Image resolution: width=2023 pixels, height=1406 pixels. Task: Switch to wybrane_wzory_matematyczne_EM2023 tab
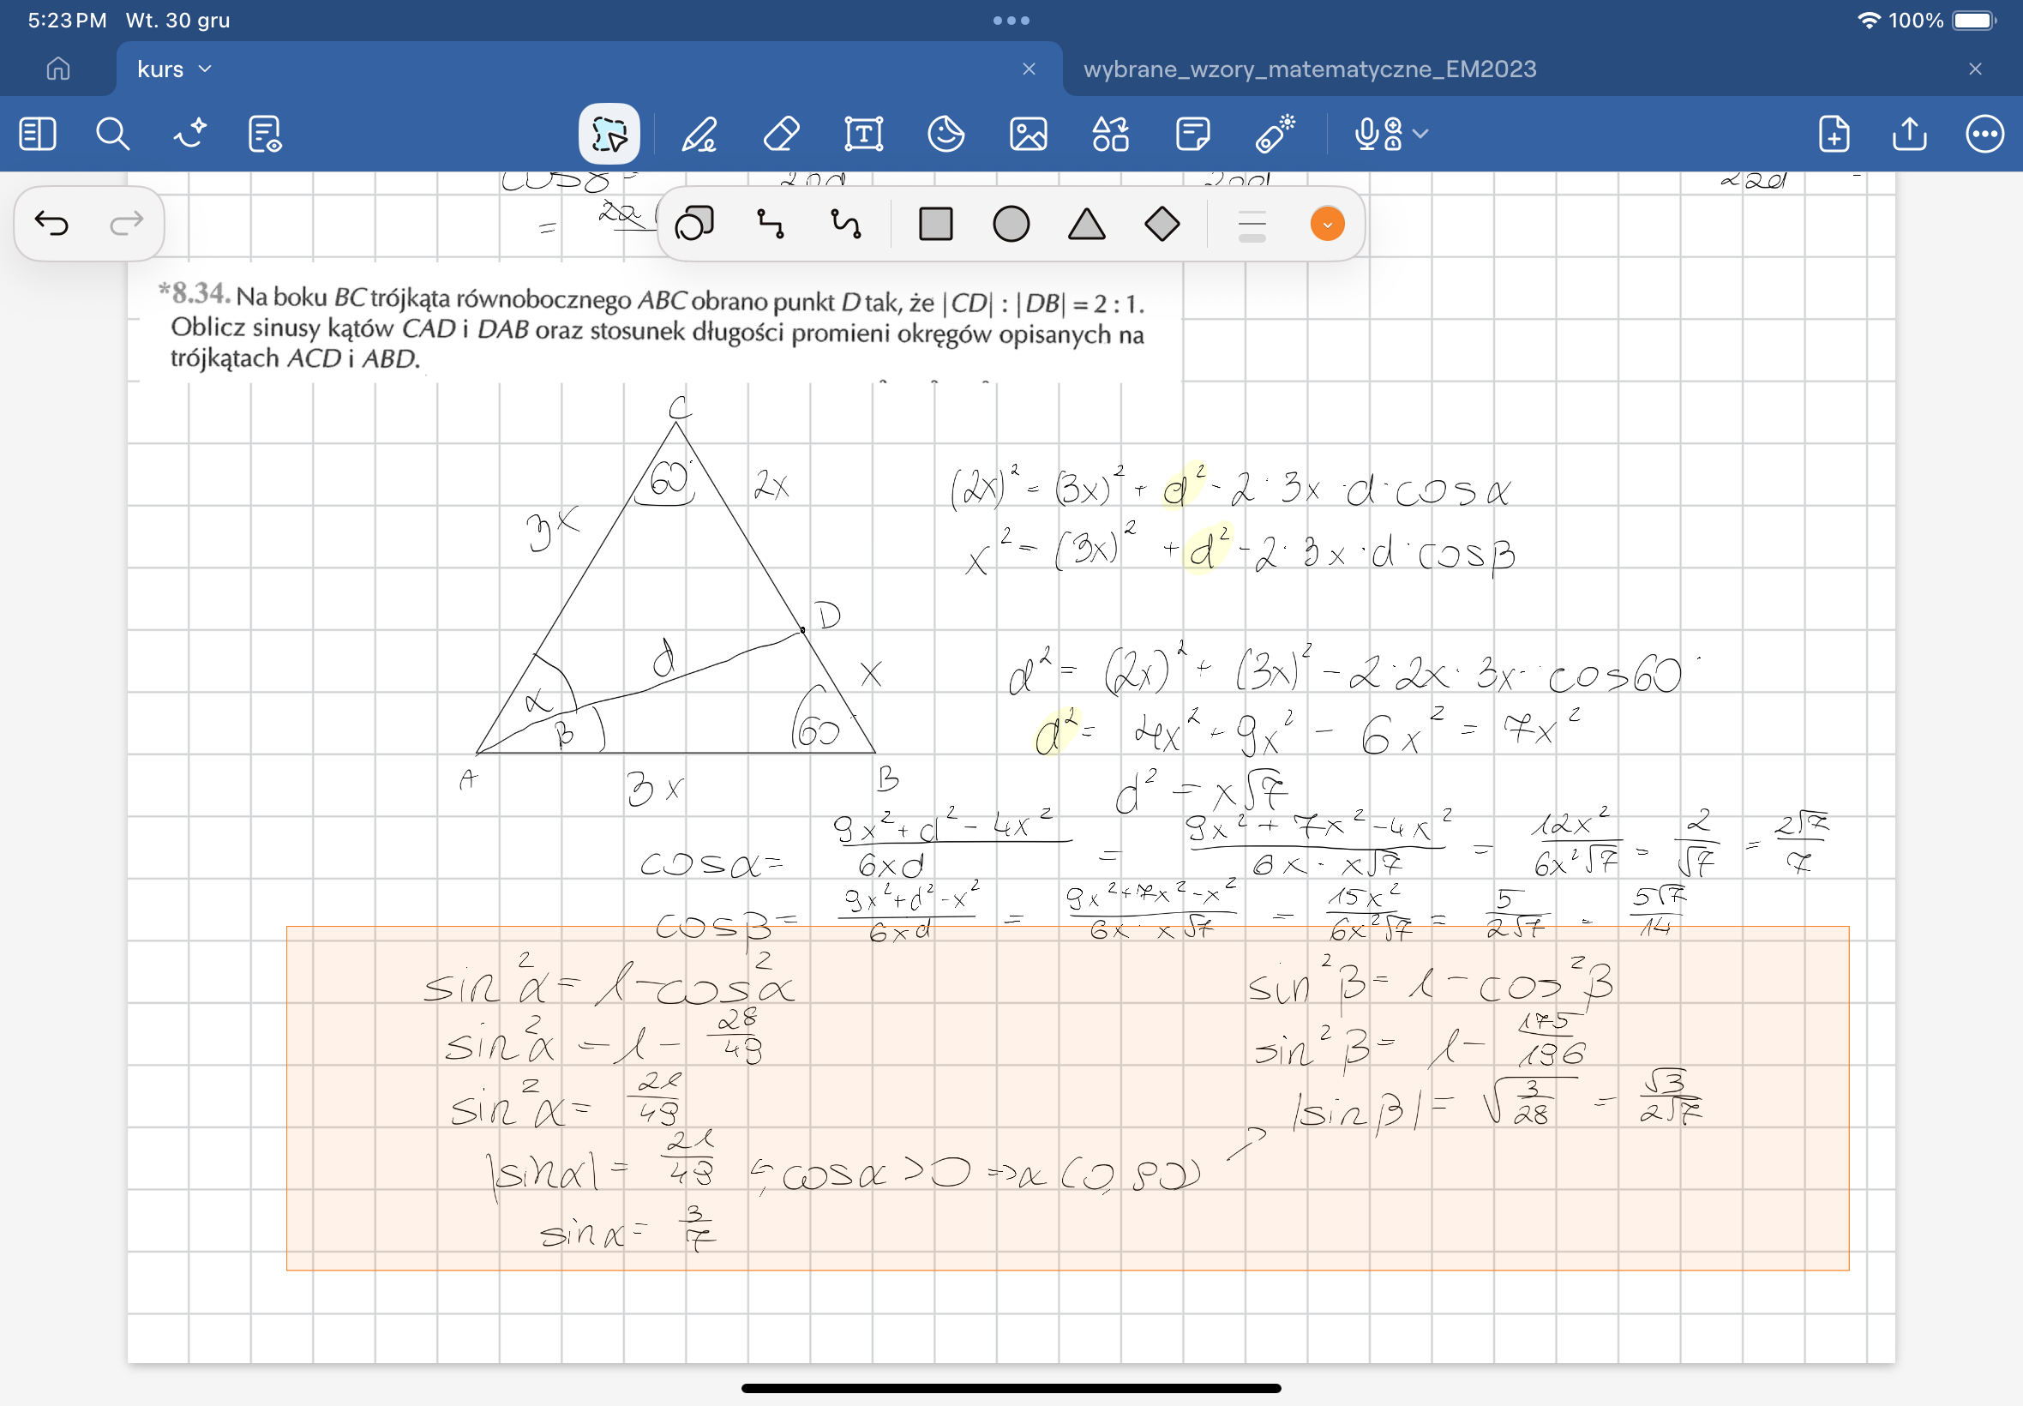click(1309, 69)
